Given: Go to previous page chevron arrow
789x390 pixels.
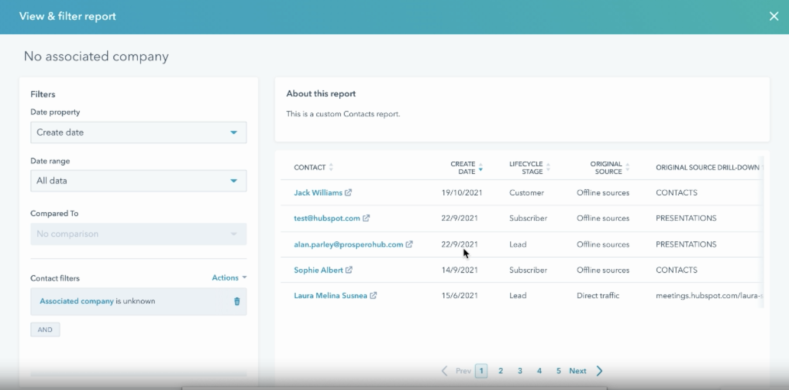Looking at the screenshot, I should 444,371.
